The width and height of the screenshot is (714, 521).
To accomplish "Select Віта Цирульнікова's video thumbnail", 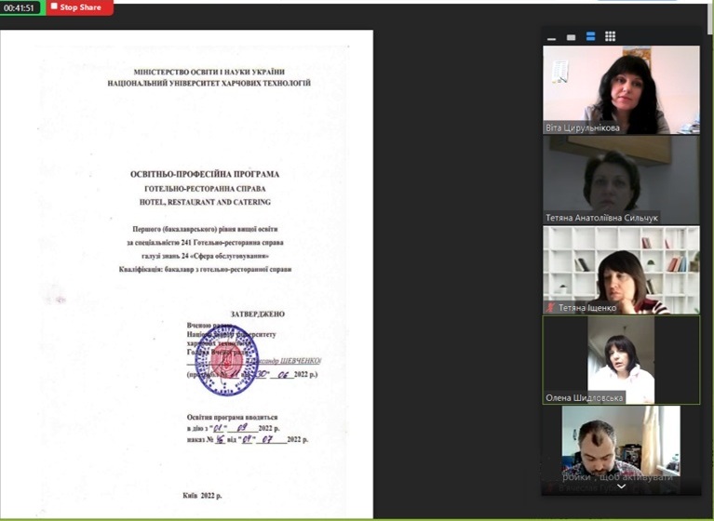I will [621, 89].
